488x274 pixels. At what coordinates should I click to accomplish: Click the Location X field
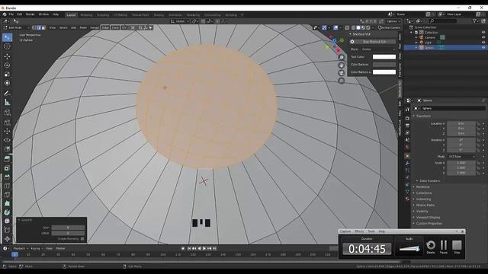pyautogui.click(x=461, y=123)
